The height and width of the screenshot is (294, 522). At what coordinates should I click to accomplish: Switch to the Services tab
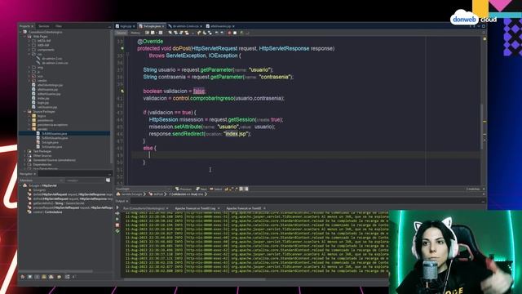pos(43,26)
